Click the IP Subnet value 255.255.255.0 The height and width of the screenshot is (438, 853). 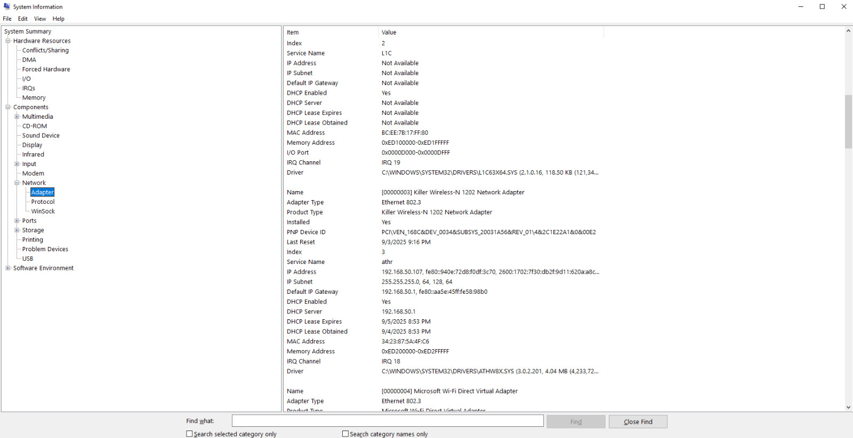tap(417, 282)
